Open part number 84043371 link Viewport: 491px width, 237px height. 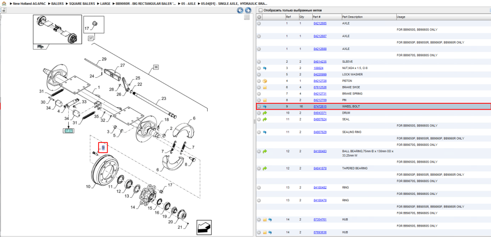320,113
